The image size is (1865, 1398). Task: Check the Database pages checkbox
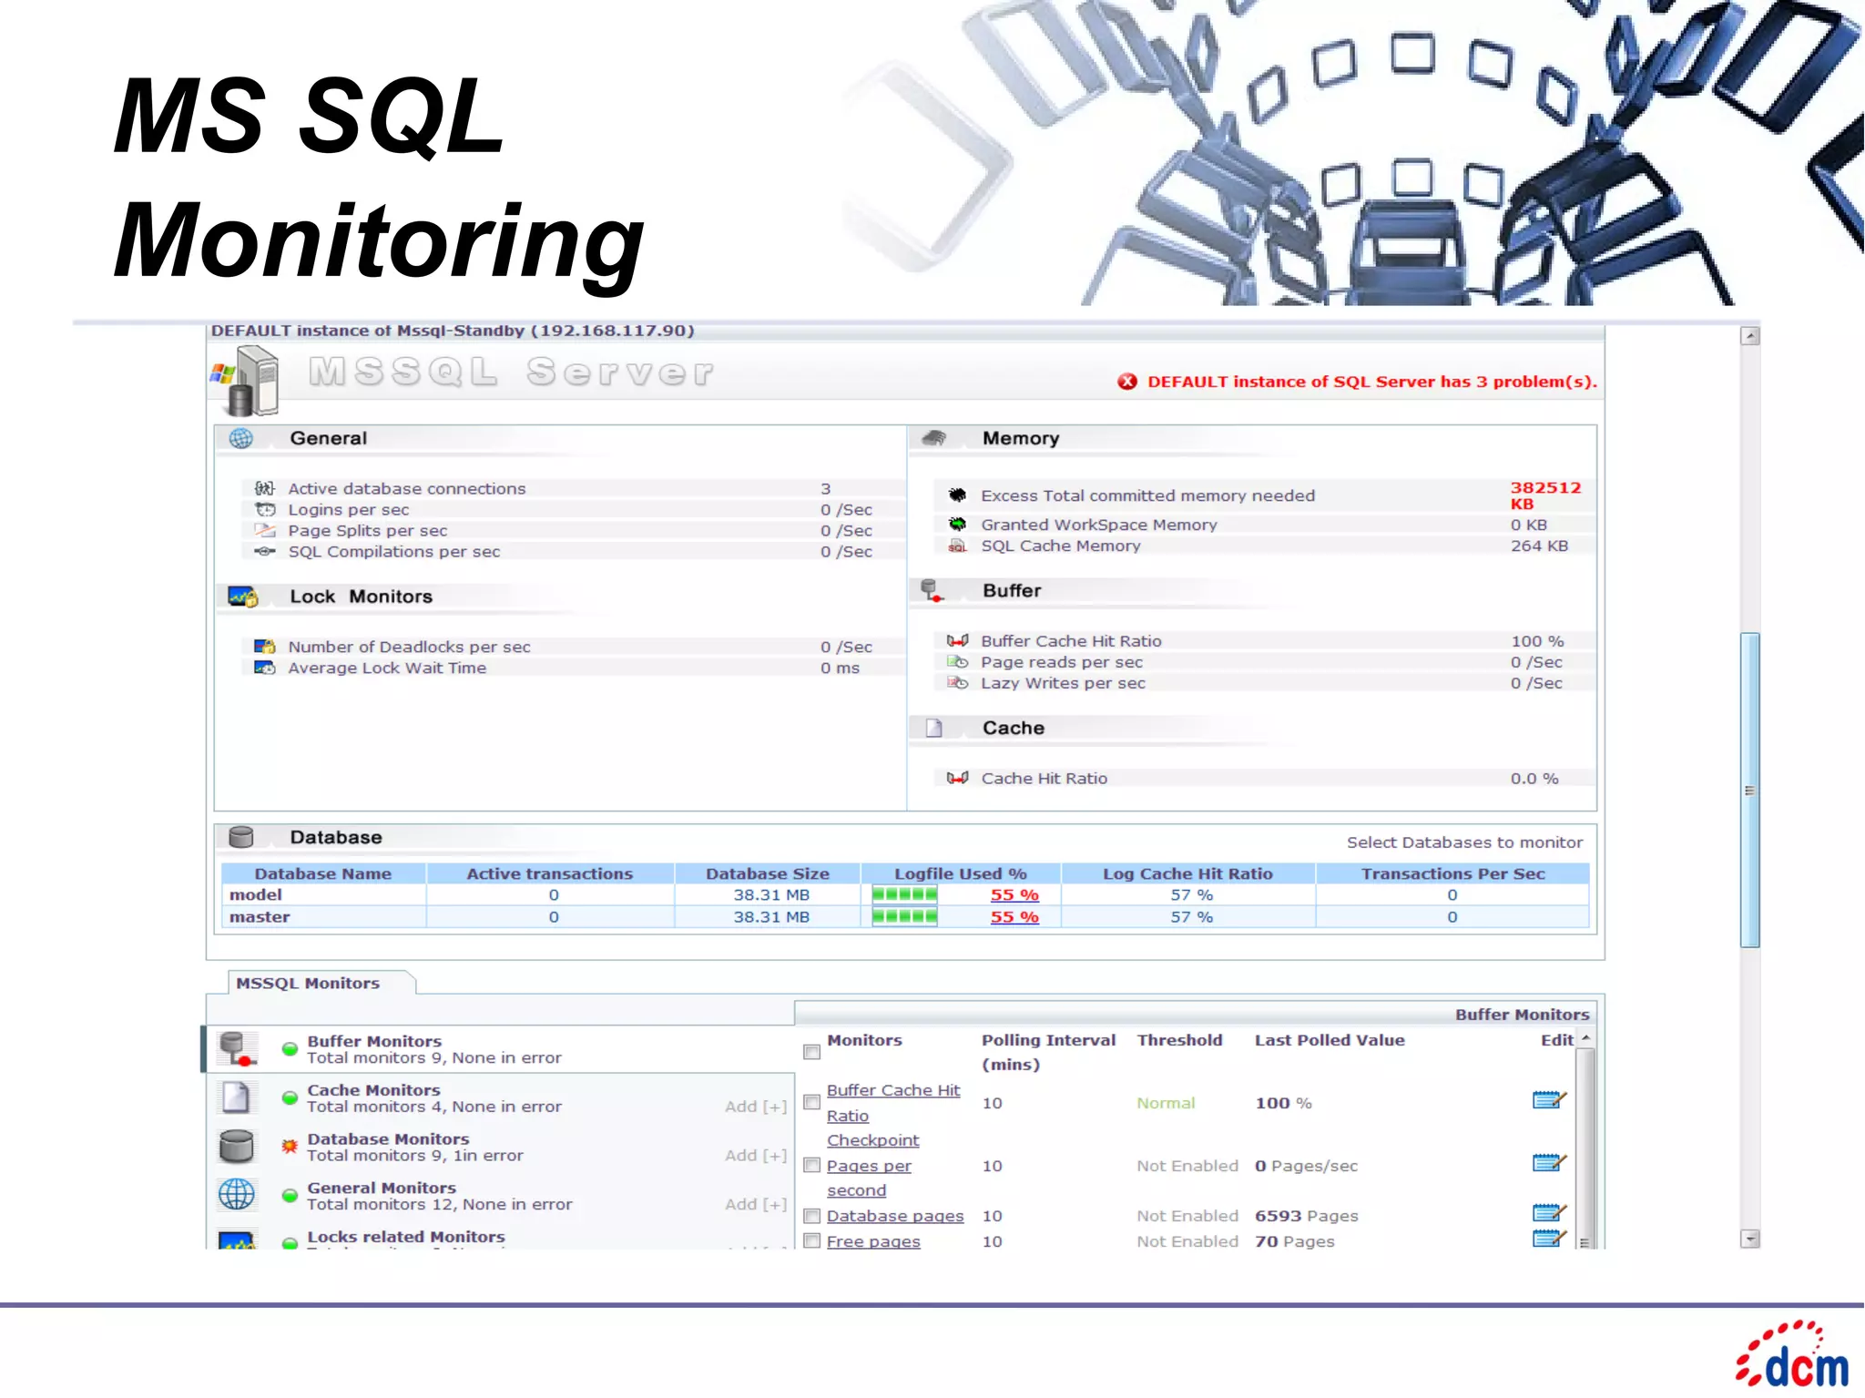coord(811,1216)
